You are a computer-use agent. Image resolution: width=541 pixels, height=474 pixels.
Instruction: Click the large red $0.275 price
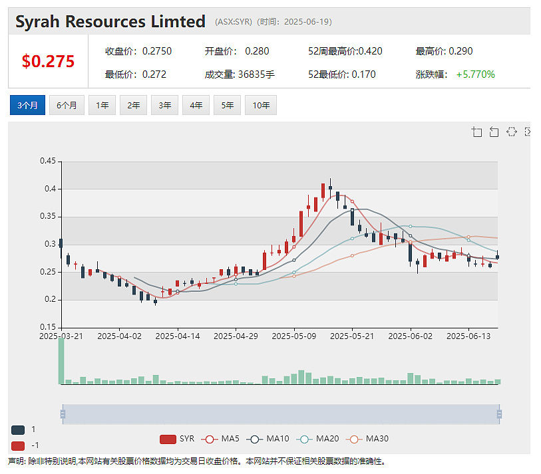[48, 61]
